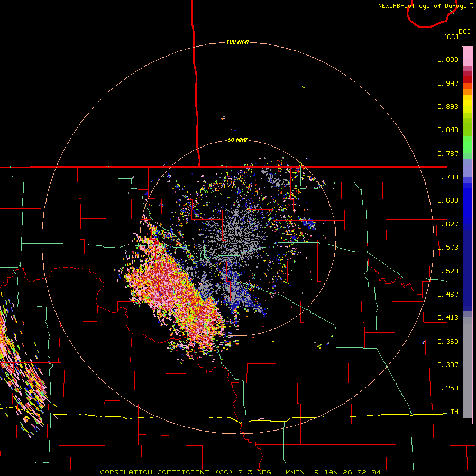Select the 0.947 legend value

click(448, 83)
